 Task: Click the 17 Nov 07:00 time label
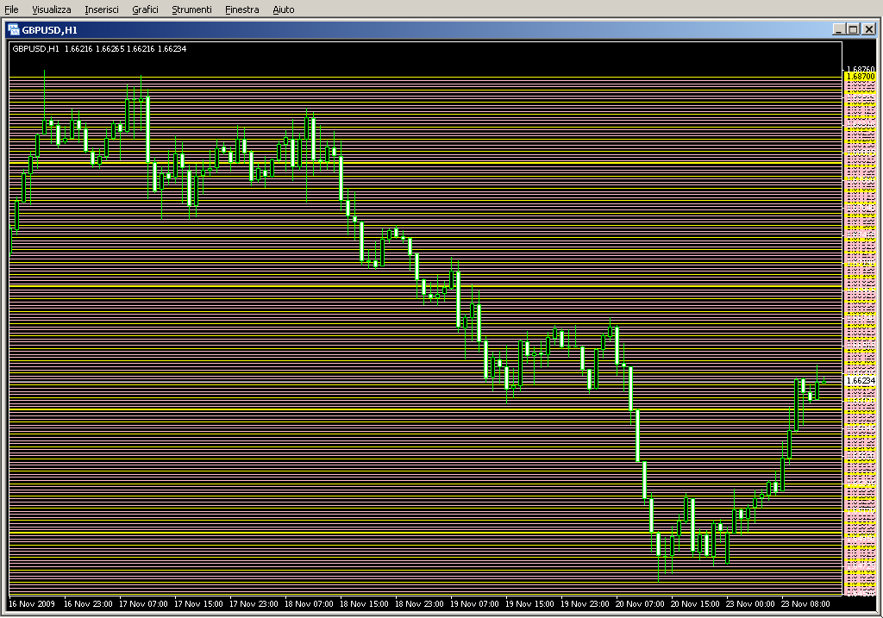tap(143, 604)
